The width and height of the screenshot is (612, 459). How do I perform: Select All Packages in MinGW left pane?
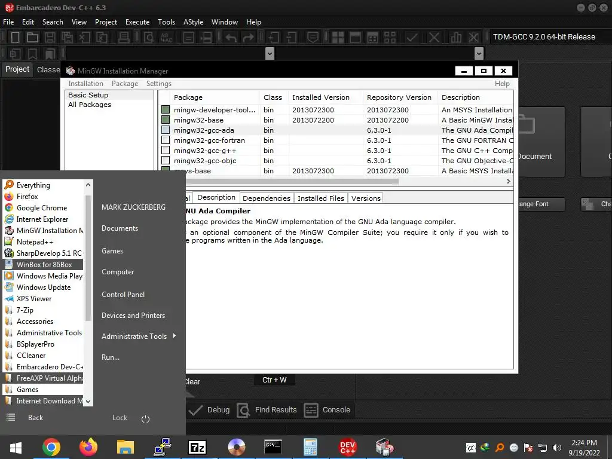point(90,105)
